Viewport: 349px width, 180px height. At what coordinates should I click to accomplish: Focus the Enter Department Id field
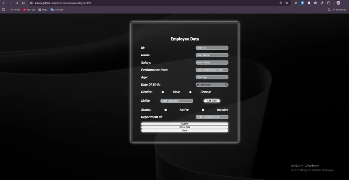point(212,117)
